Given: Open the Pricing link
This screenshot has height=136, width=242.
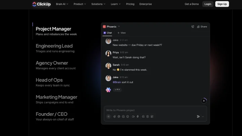Looking at the screenshot, I should (130, 4).
